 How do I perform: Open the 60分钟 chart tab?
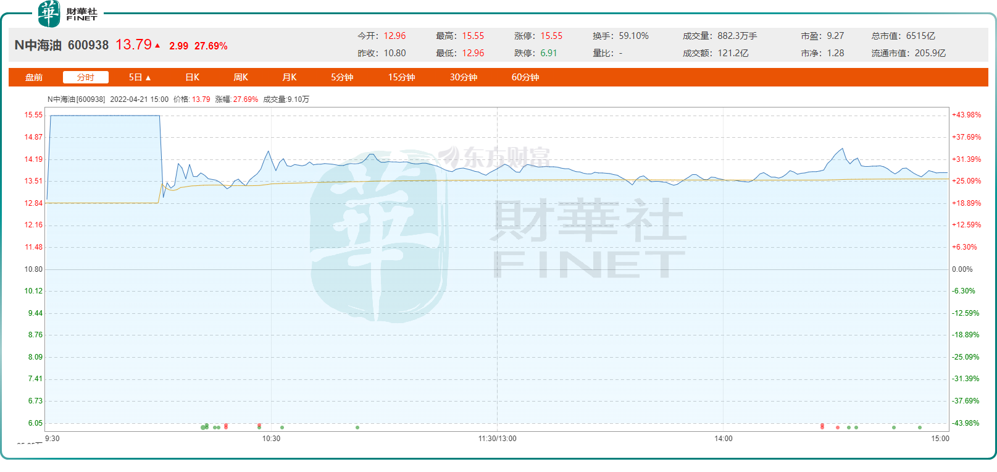pyautogui.click(x=525, y=77)
